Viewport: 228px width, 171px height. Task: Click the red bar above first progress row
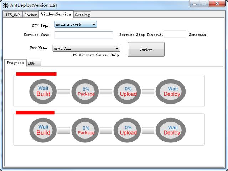[36, 74]
